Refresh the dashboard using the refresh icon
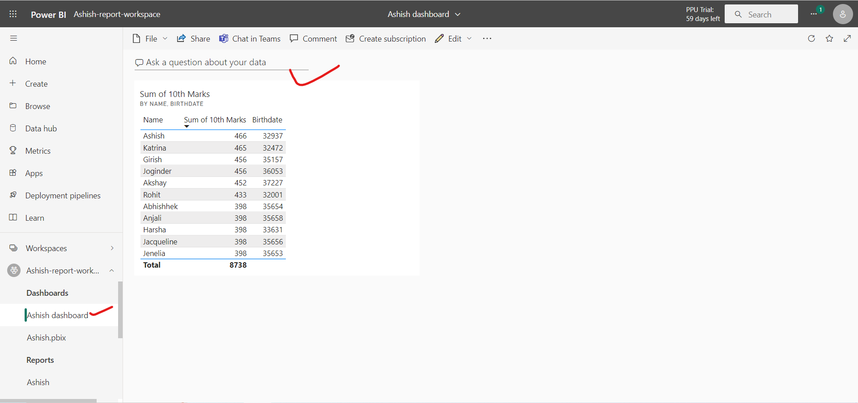Image resolution: width=858 pixels, height=403 pixels. pos(811,38)
